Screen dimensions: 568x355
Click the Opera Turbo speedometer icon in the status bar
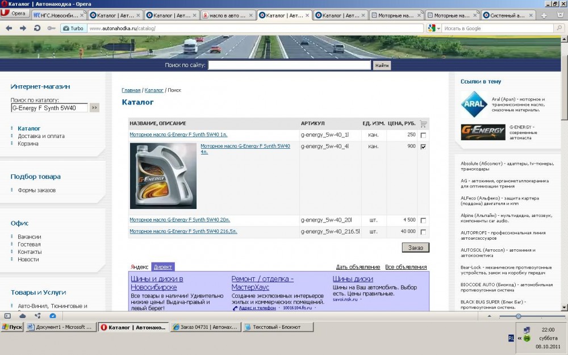click(52, 316)
